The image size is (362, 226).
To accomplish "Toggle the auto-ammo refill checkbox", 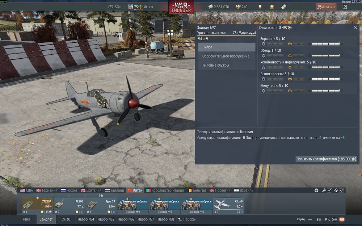I will tap(342, 190).
